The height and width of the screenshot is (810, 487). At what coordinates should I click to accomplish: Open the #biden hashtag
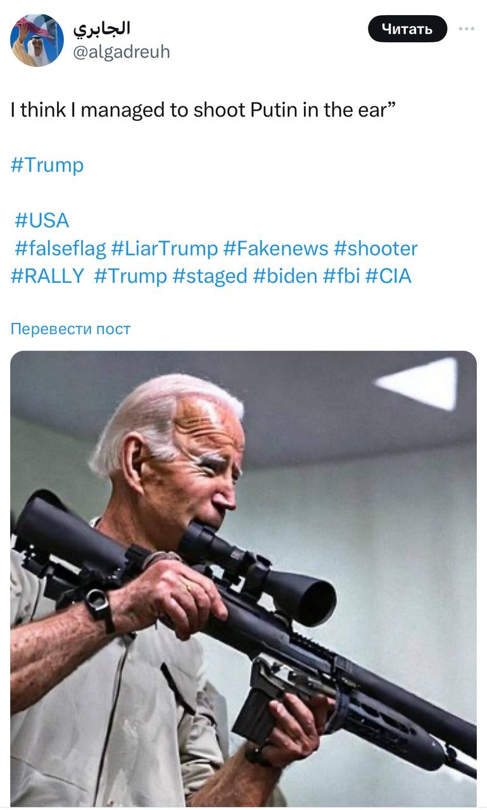click(285, 277)
